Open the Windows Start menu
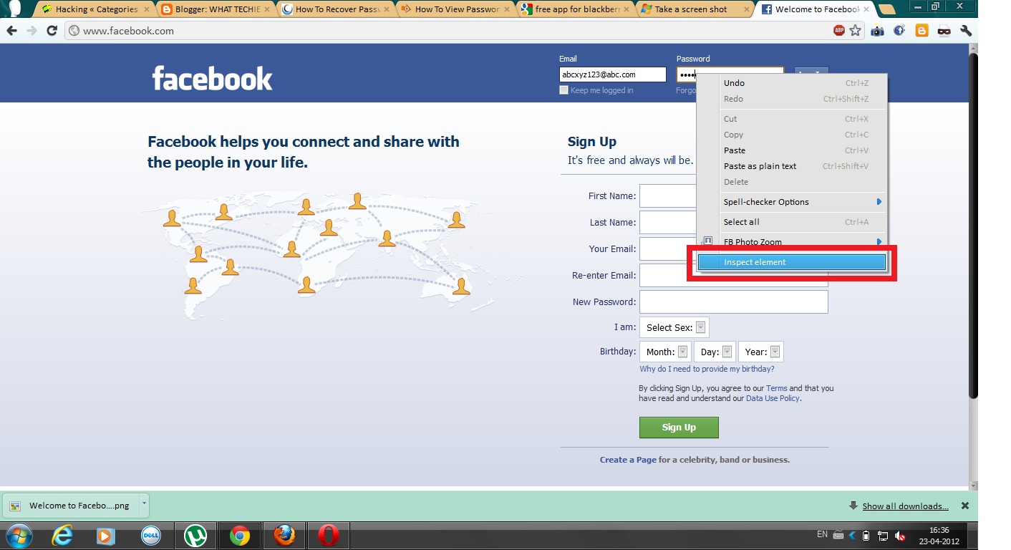The height and width of the screenshot is (550, 1011). (18, 535)
